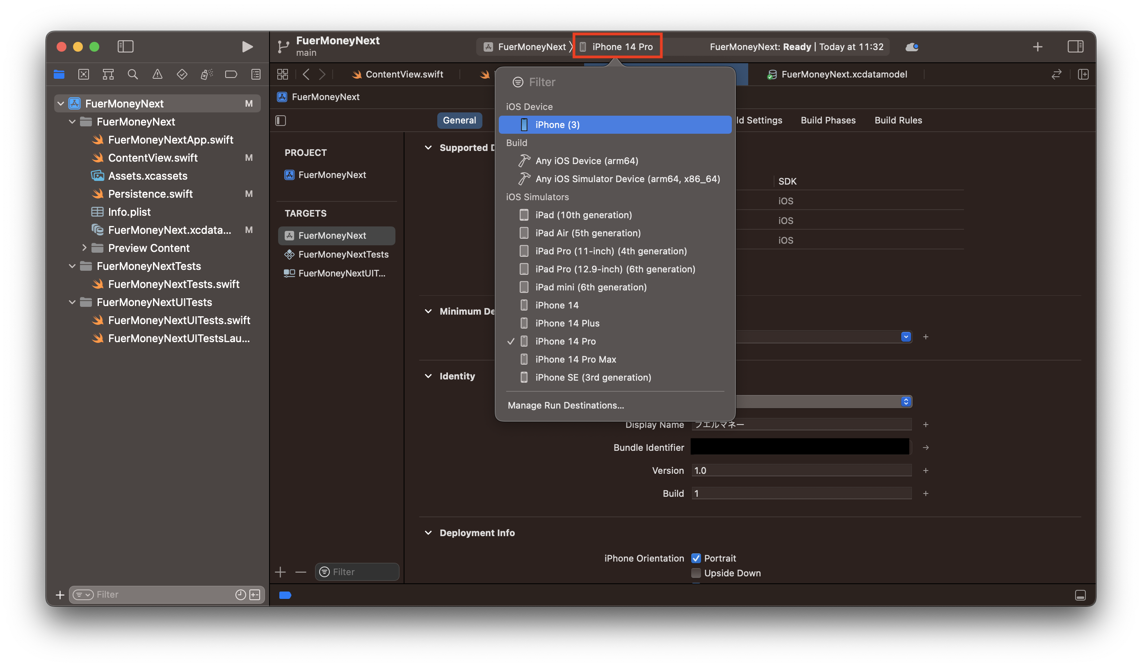Screen dimensions: 1142x667
Task: Switch to the Build Phases tab
Action: point(828,120)
